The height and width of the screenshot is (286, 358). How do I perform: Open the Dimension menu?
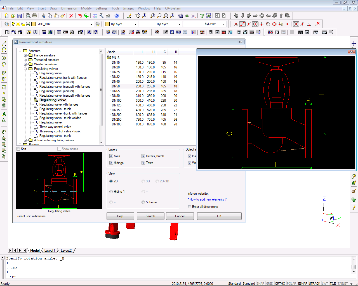coord(69,8)
